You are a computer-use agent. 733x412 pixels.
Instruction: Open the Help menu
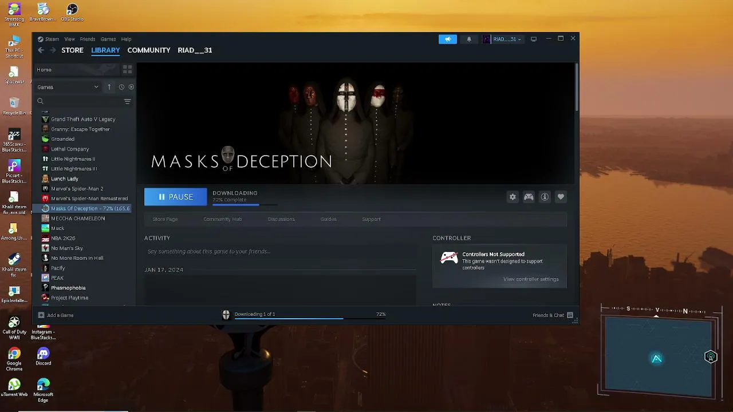[126, 39]
